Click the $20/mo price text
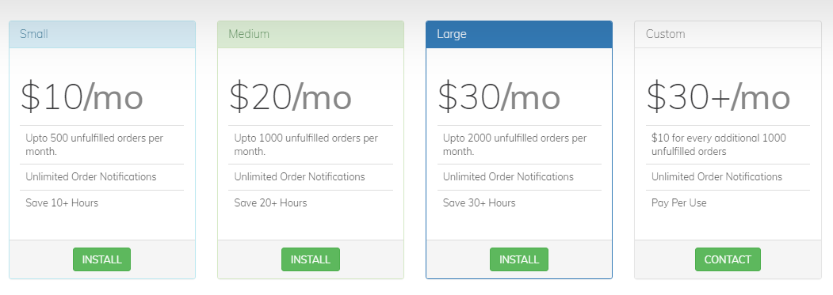This screenshot has width=833, height=295. tap(291, 97)
